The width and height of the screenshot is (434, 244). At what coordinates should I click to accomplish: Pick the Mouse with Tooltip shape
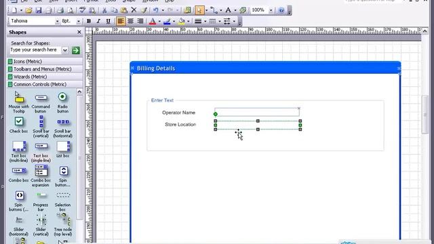(x=18, y=103)
